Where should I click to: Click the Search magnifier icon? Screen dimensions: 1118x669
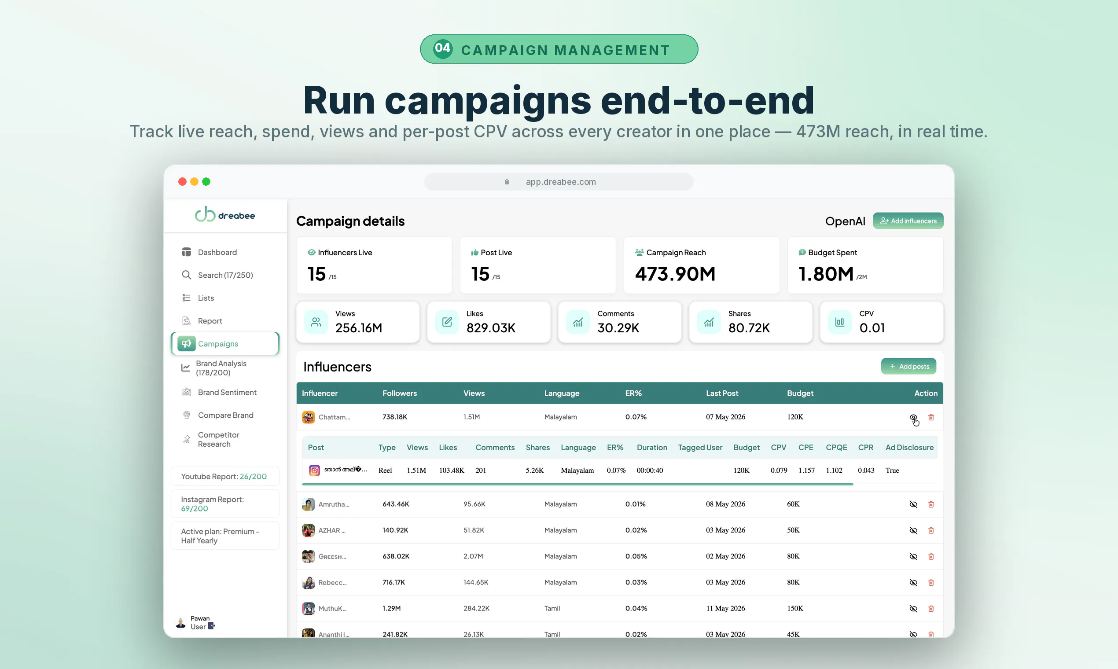[x=186, y=275]
